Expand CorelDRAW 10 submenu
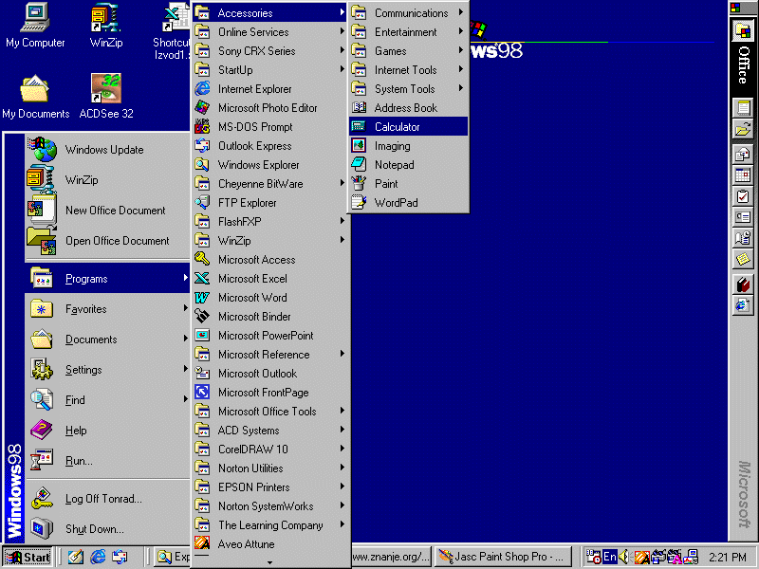The height and width of the screenshot is (569, 759). coord(270,450)
